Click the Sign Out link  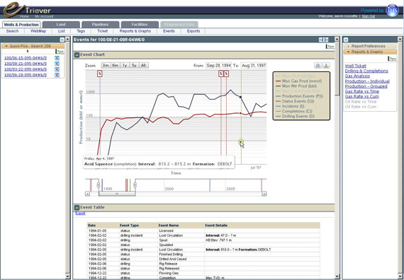pyautogui.click(x=368, y=16)
